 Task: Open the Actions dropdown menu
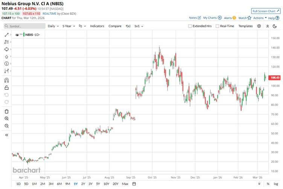coord(260,18)
